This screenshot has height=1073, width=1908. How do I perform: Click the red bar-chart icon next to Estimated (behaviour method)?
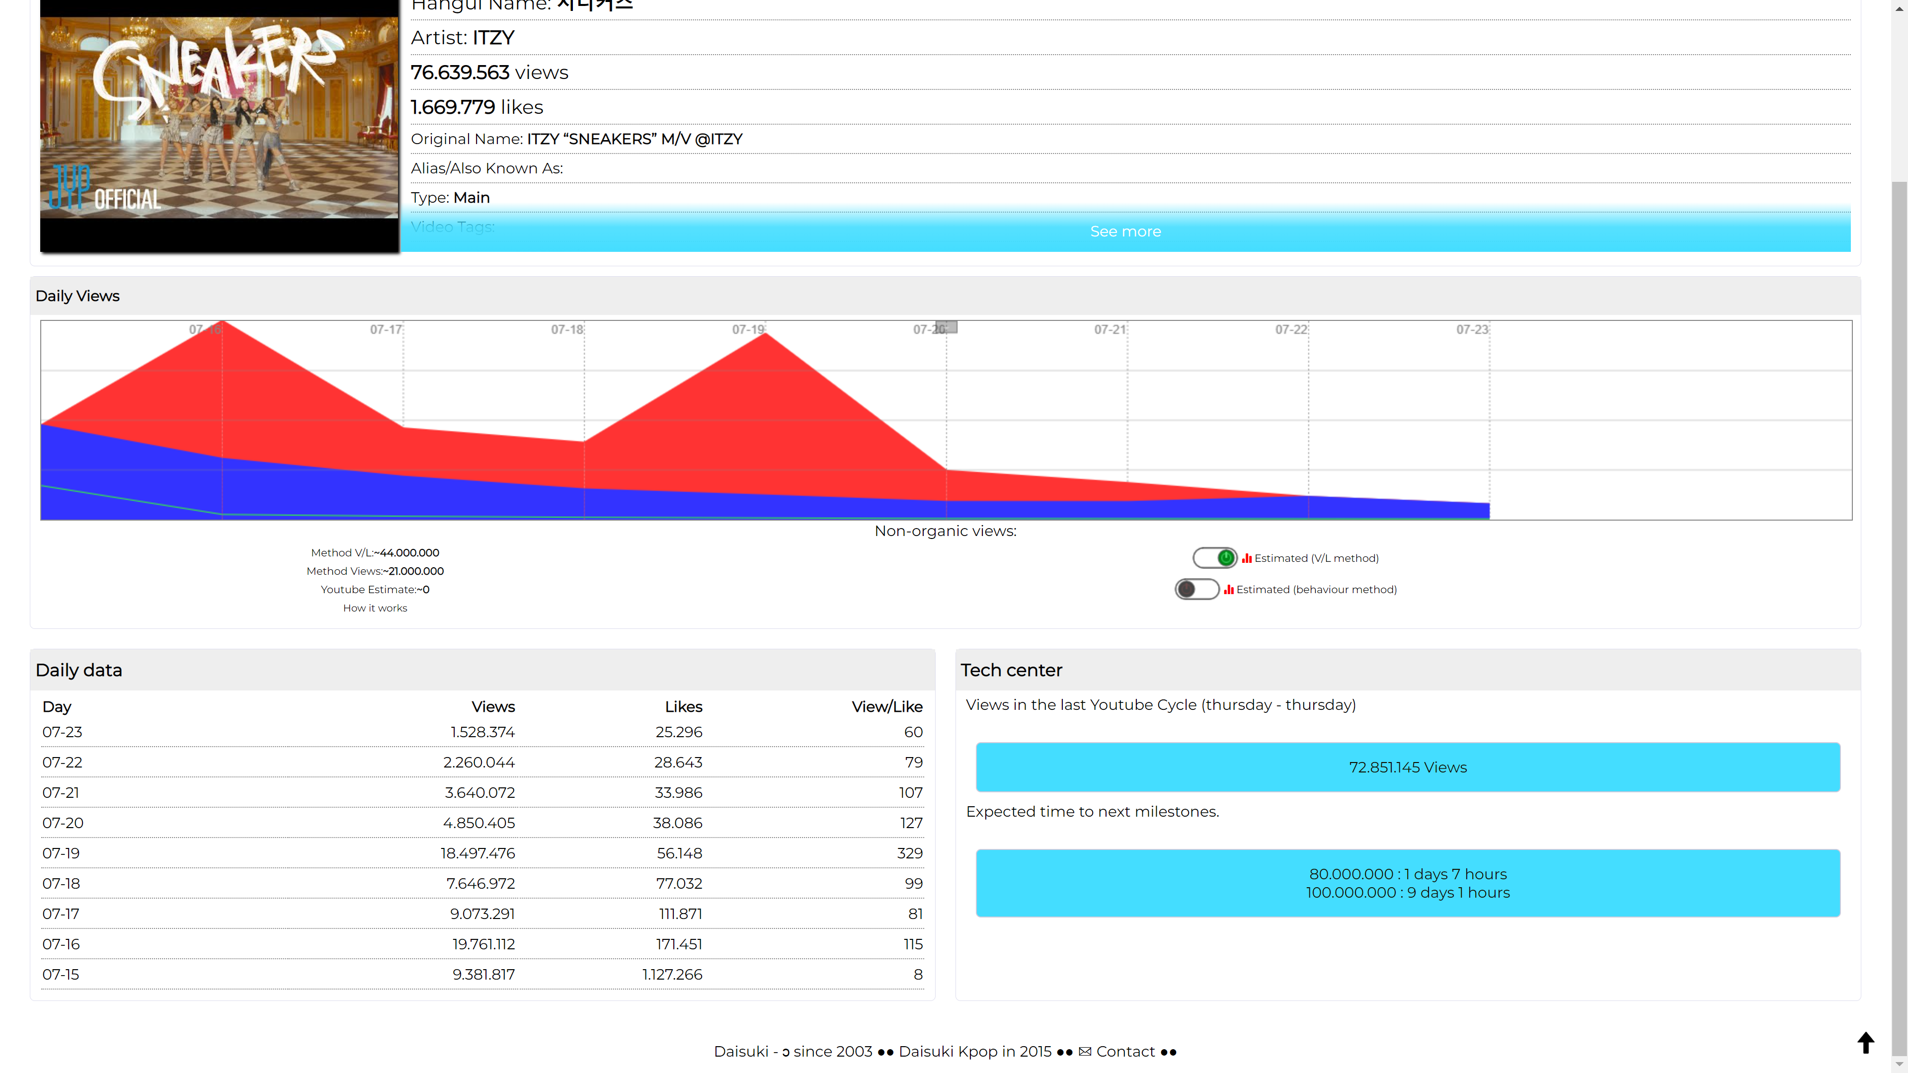[x=1229, y=590]
